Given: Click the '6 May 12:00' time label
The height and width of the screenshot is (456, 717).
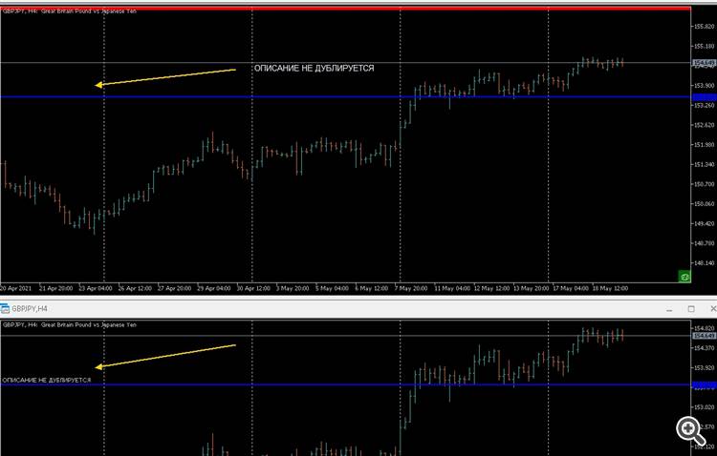Looking at the screenshot, I should 372,288.
